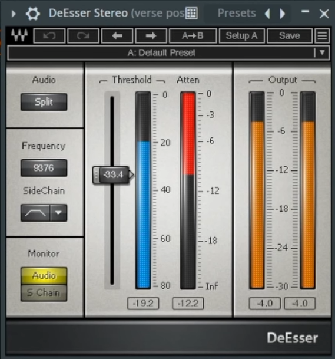Click the DeEsser Stereo window title
Image resolution: width=335 pixels, height=359 pixels.
[88, 13]
